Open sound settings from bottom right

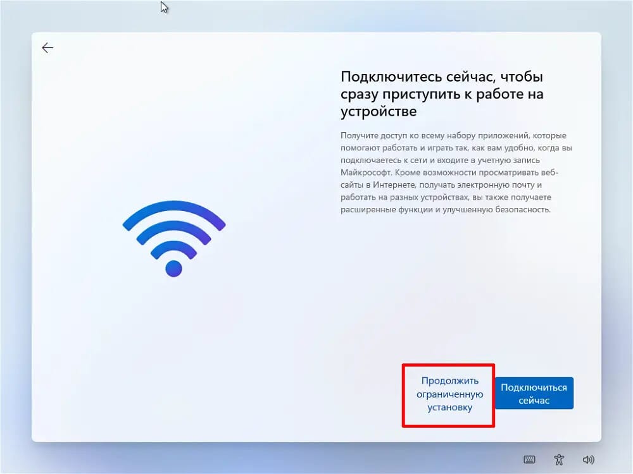click(x=588, y=460)
